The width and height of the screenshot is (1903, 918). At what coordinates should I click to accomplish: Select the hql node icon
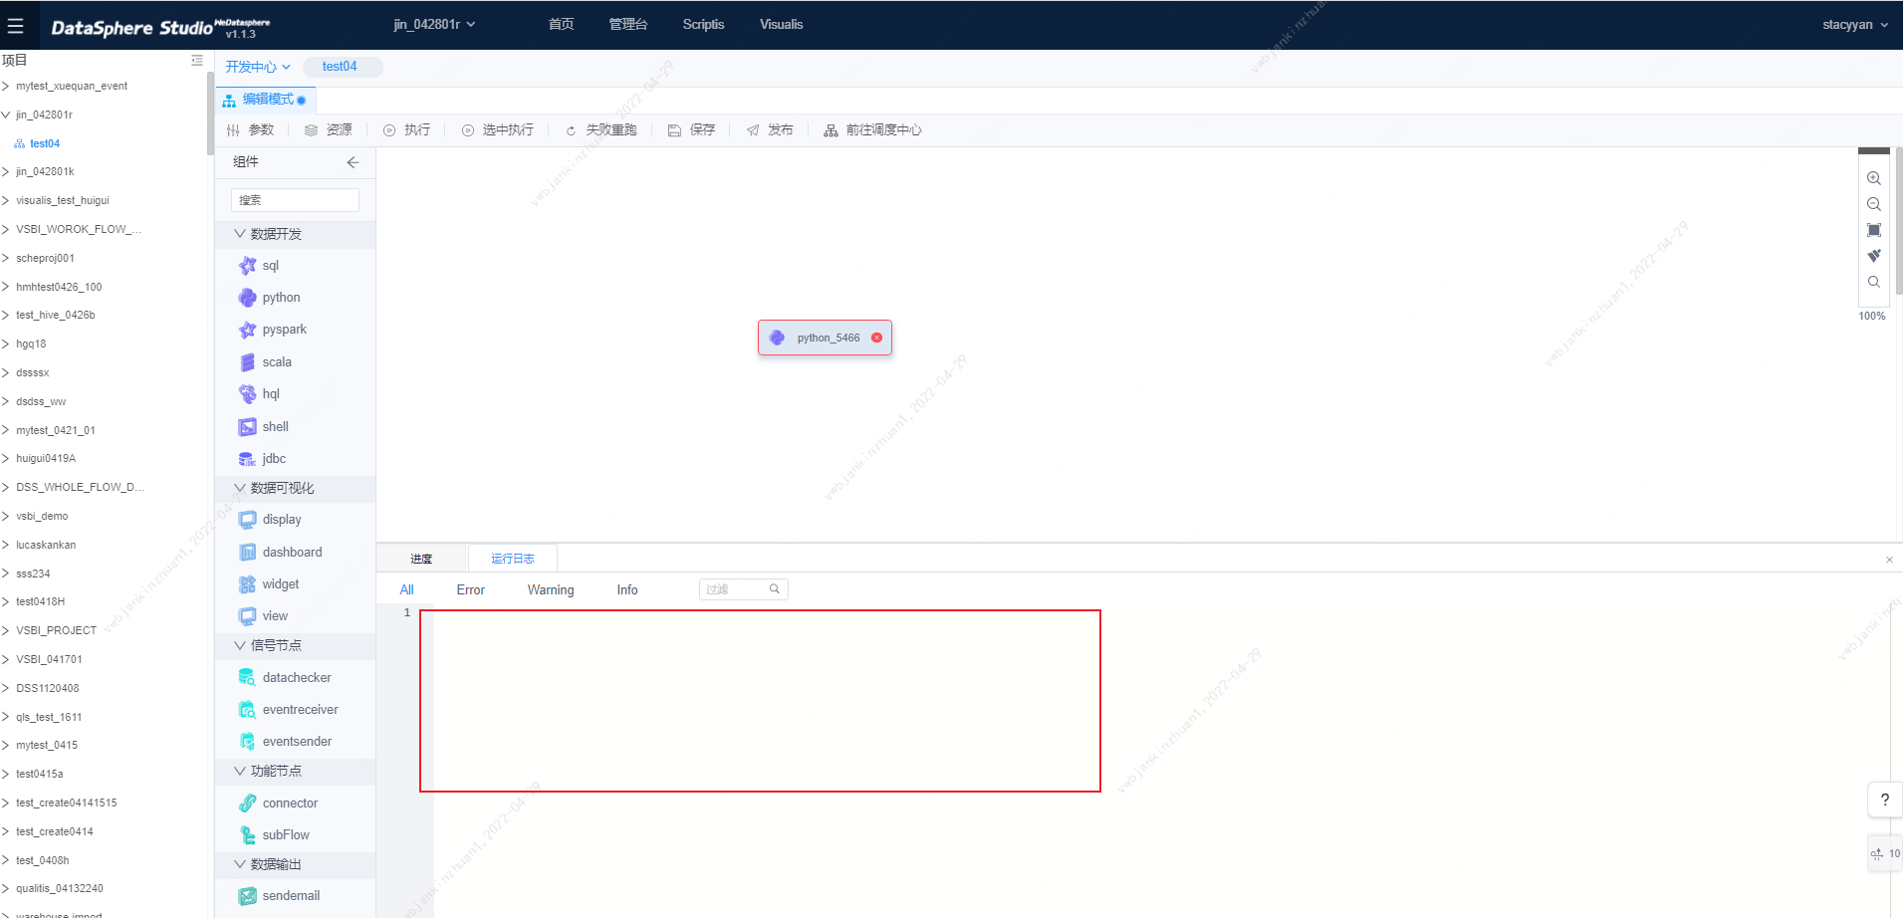pos(248,394)
